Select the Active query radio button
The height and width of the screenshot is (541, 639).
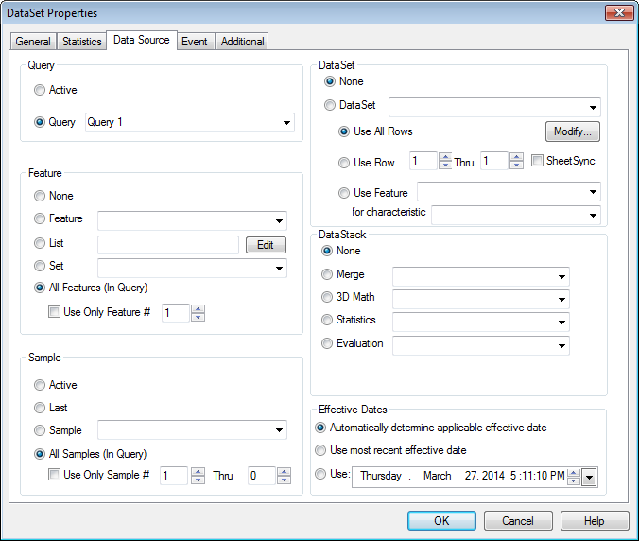pos(40,91)
